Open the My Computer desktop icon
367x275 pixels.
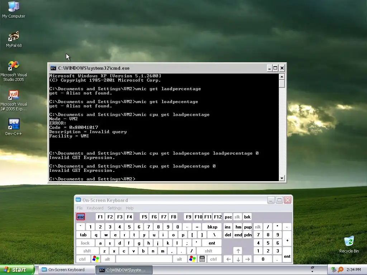[x=14, y=10]
